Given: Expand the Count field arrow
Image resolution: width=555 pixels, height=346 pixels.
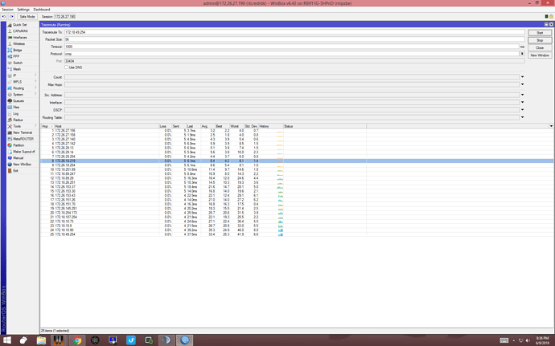Looking at the screenshot, I should tap(521, 77).
